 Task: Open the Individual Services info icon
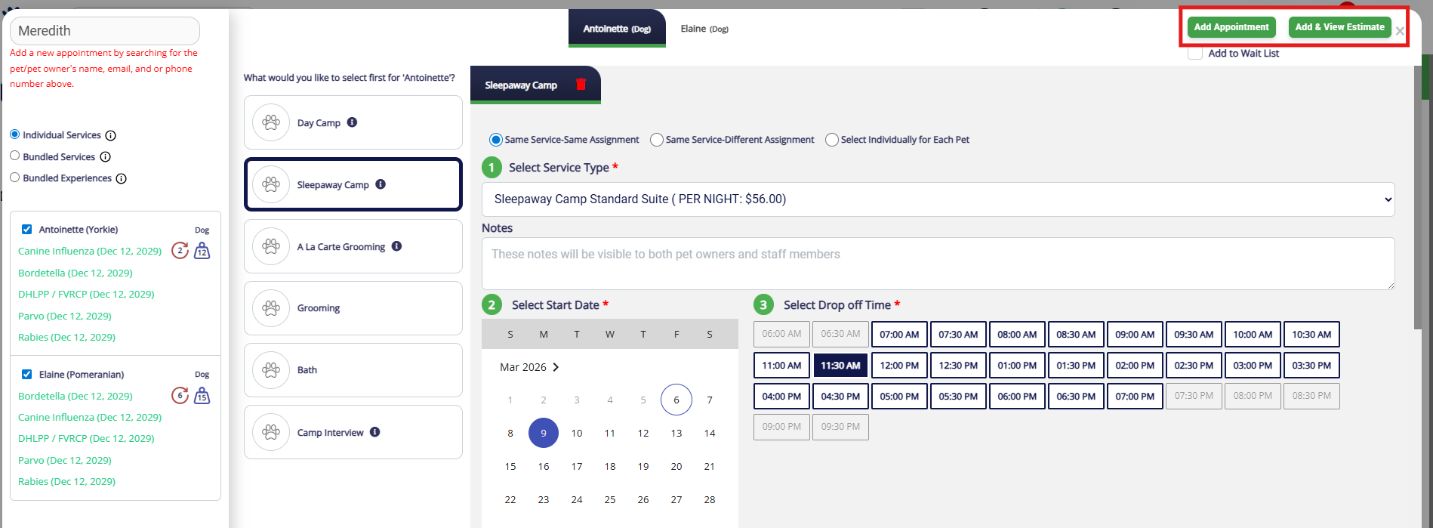[110, 136]
